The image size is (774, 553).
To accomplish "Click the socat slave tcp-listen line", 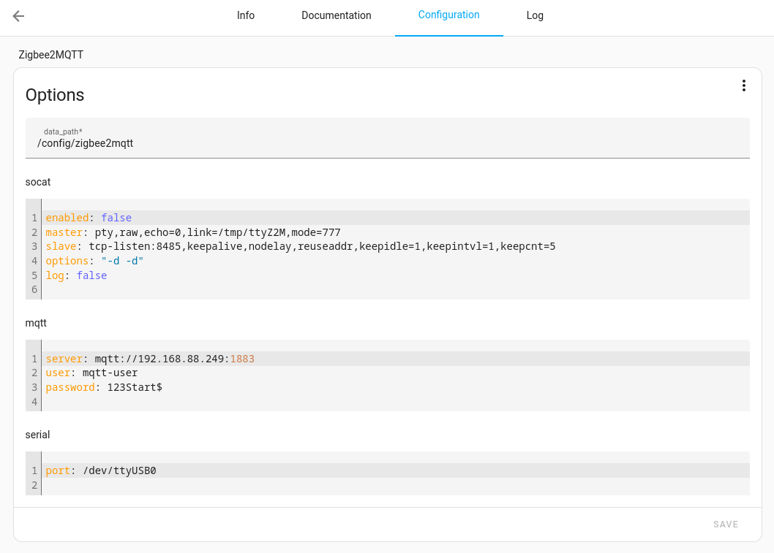I will (x=300, y=246).
